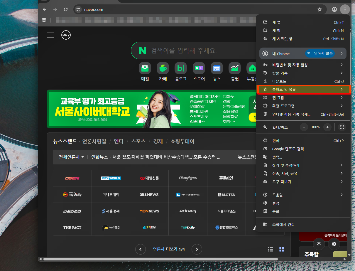Switch to 경제 tab
Viewport: 355px width, 271px height.
(158, 141)
